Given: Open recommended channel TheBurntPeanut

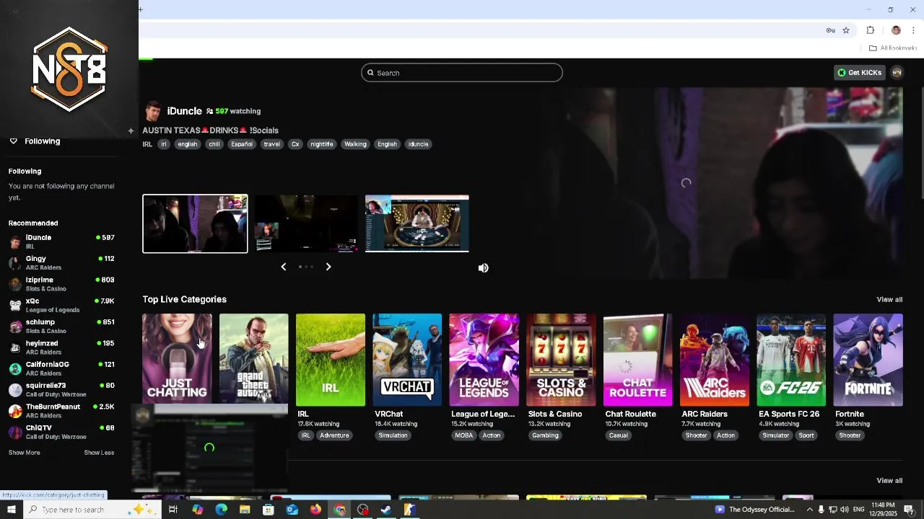Looking at the screenshot, I should pos(61,411).
